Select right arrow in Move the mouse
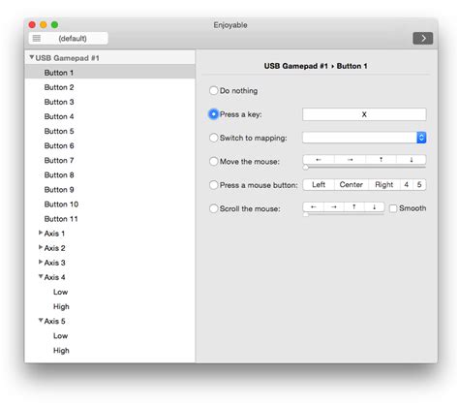The image size is (459, 407). click(350, 160)
